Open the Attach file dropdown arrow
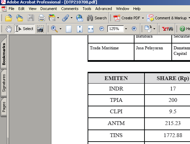Image resolution: width=190 pixels, height=144 pixels. [71, 18]
